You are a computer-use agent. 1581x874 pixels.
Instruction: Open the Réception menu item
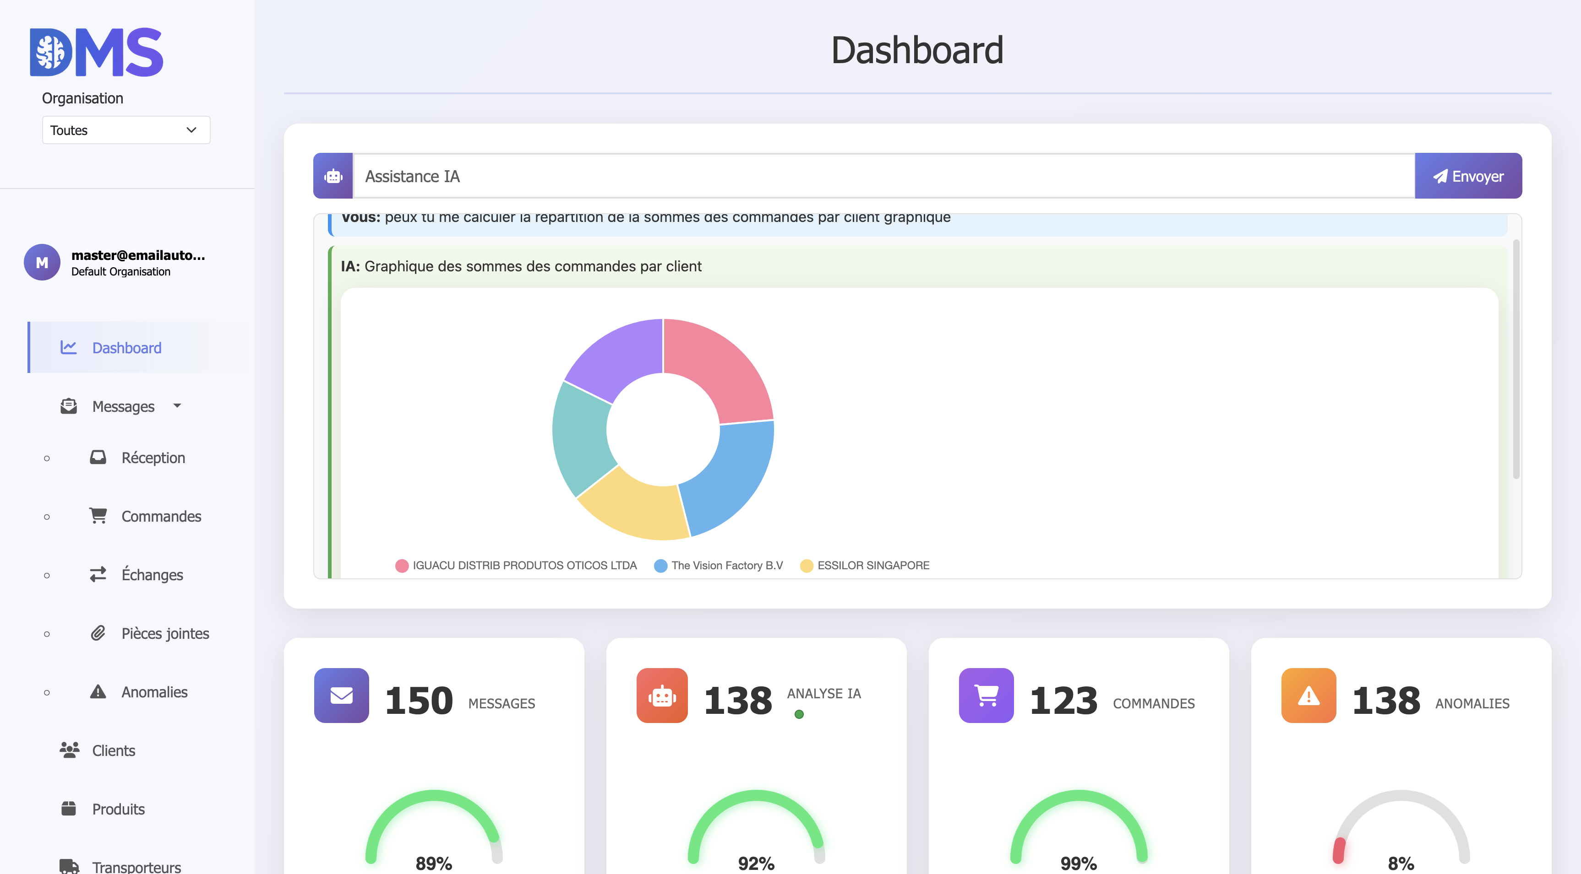(x=153, y=458)
